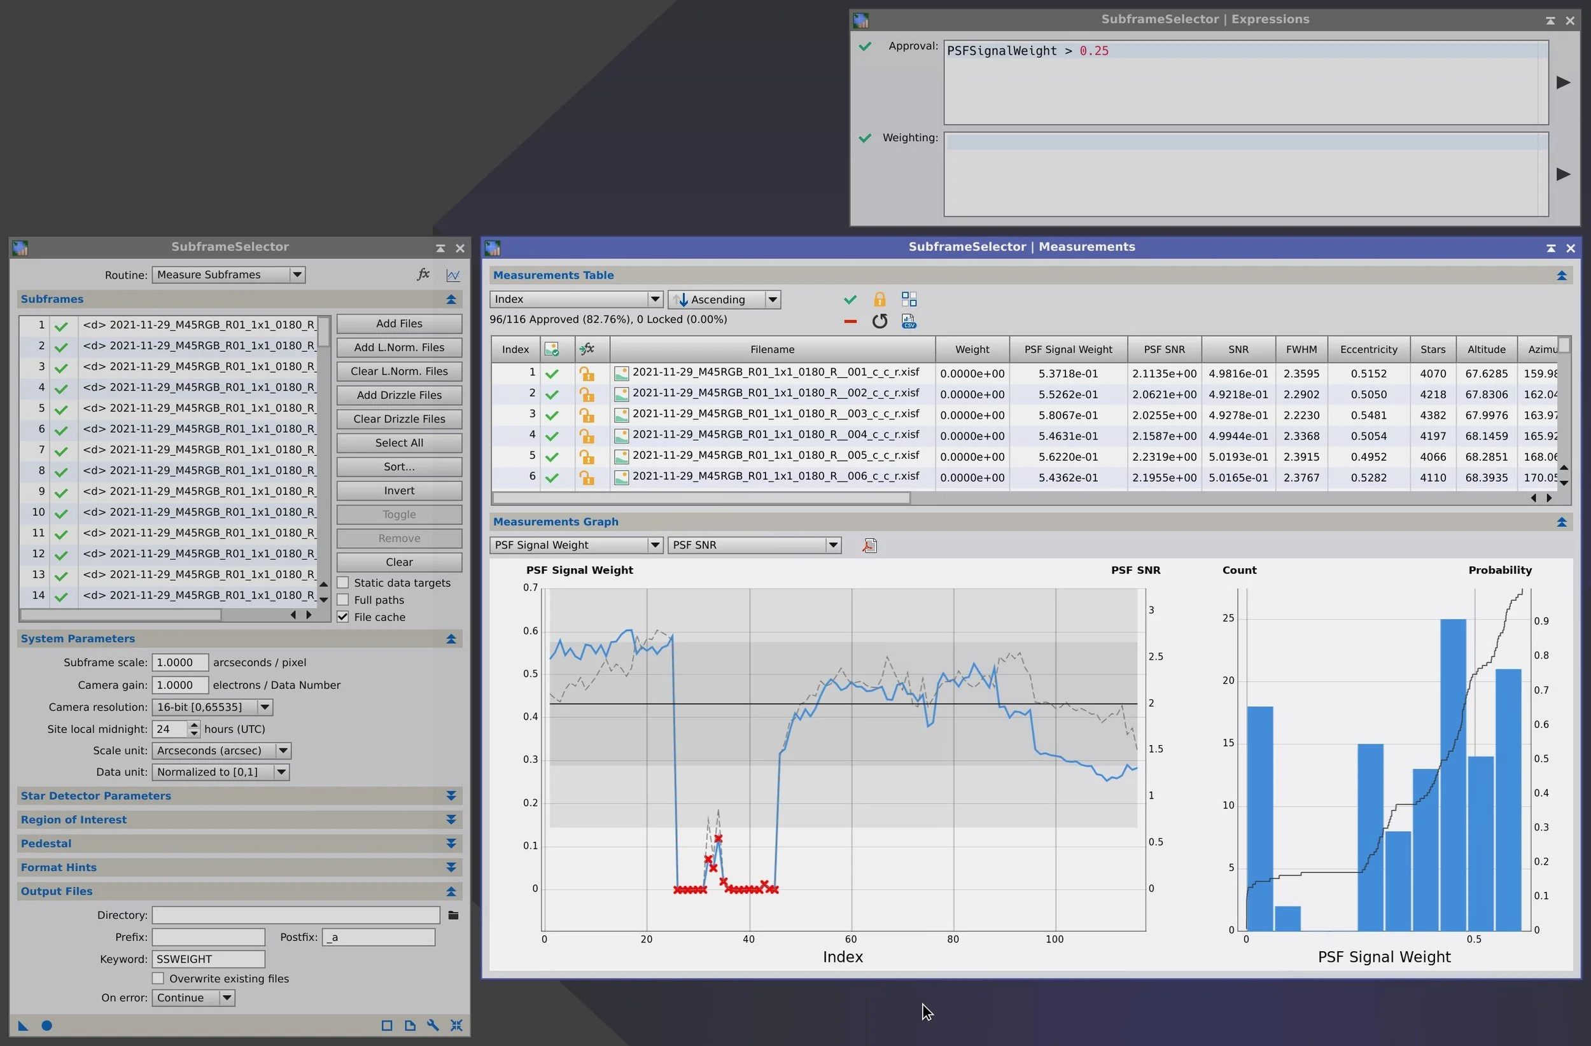Click the invert selection grid icon
1591x1046 pixels.
[x=909, y=300]
